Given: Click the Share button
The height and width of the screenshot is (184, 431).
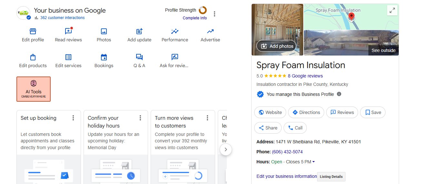Looking at the screenshot, I should (268, 128).
